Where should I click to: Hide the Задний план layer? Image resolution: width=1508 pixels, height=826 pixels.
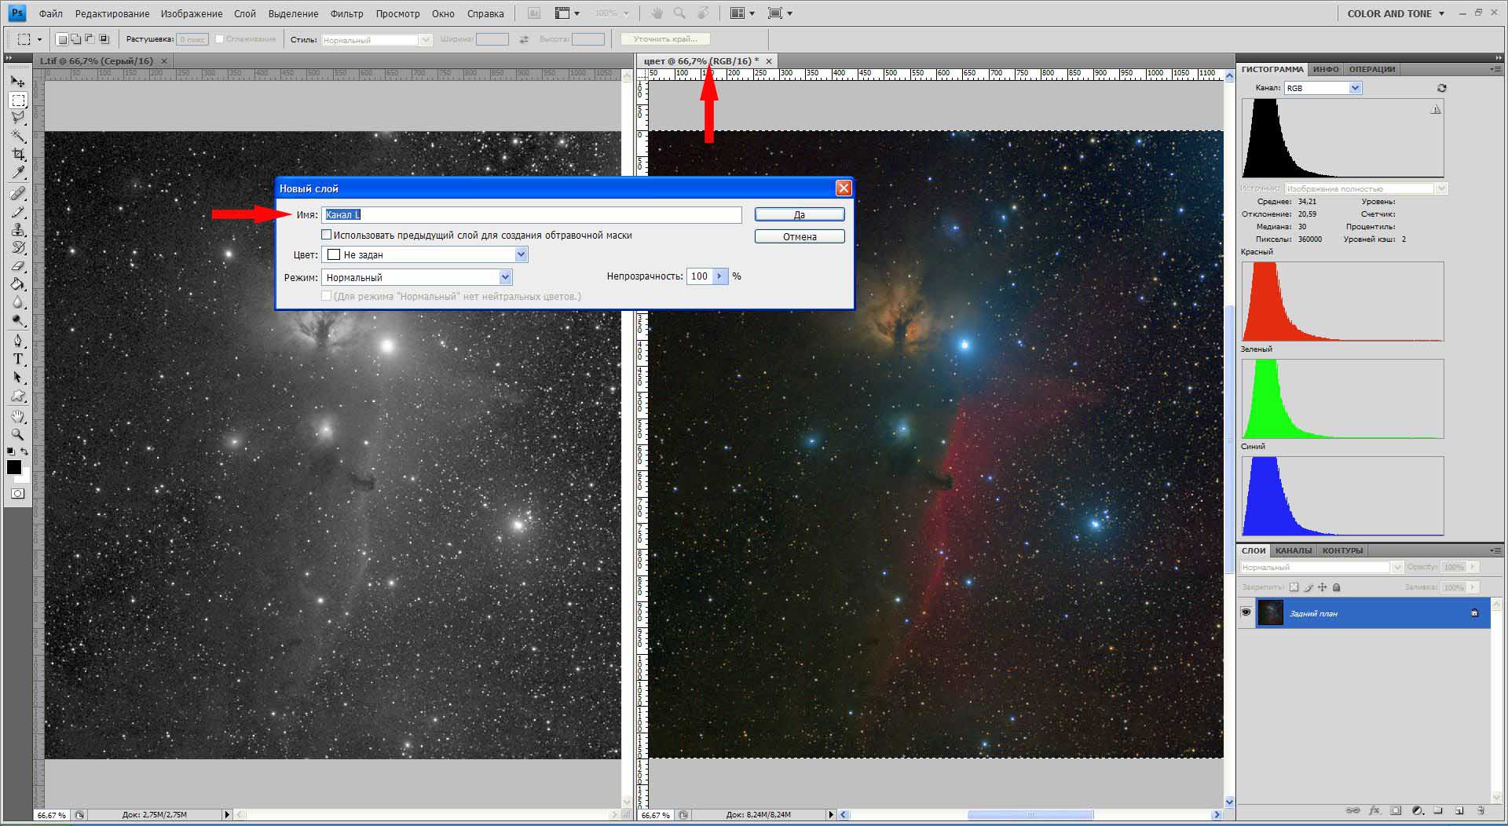tap(1246, 612)
